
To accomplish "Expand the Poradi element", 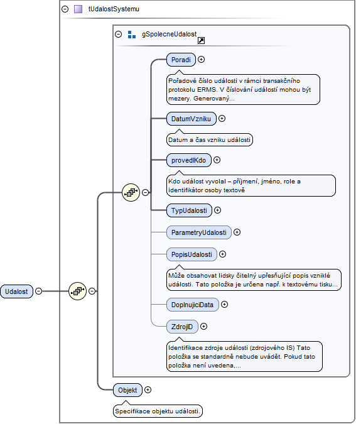I will pos(201,60).
